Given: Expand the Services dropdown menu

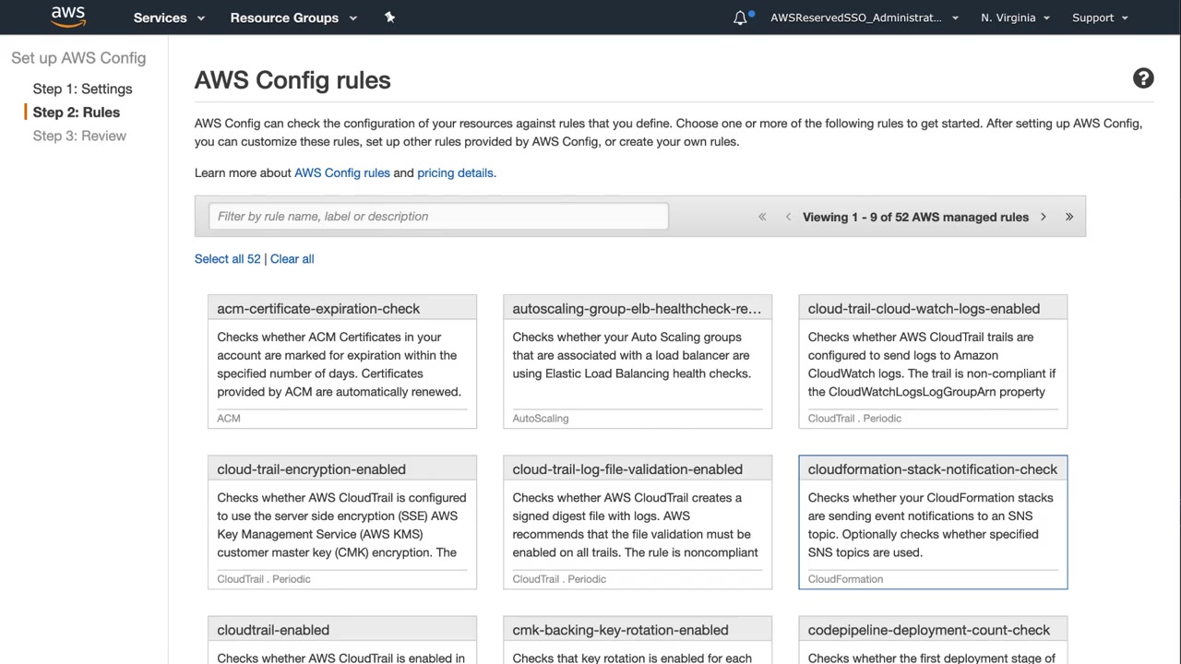Looking at the screenshot, I should [x=169, y=18].
